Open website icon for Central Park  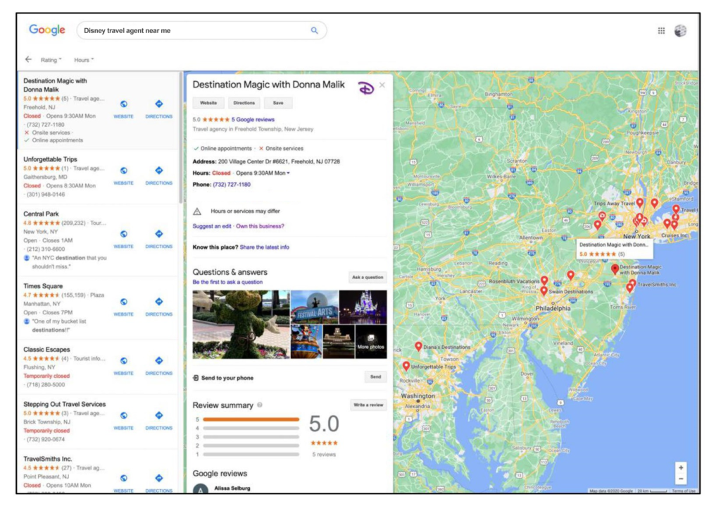[124, 234]
